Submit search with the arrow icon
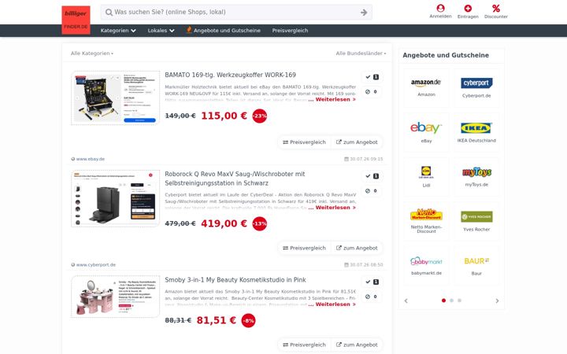This screenshot has width=567, height=354. point(364,13)
